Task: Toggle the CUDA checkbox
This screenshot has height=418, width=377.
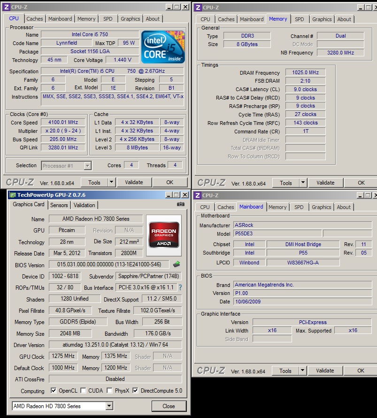Action: 83,391
